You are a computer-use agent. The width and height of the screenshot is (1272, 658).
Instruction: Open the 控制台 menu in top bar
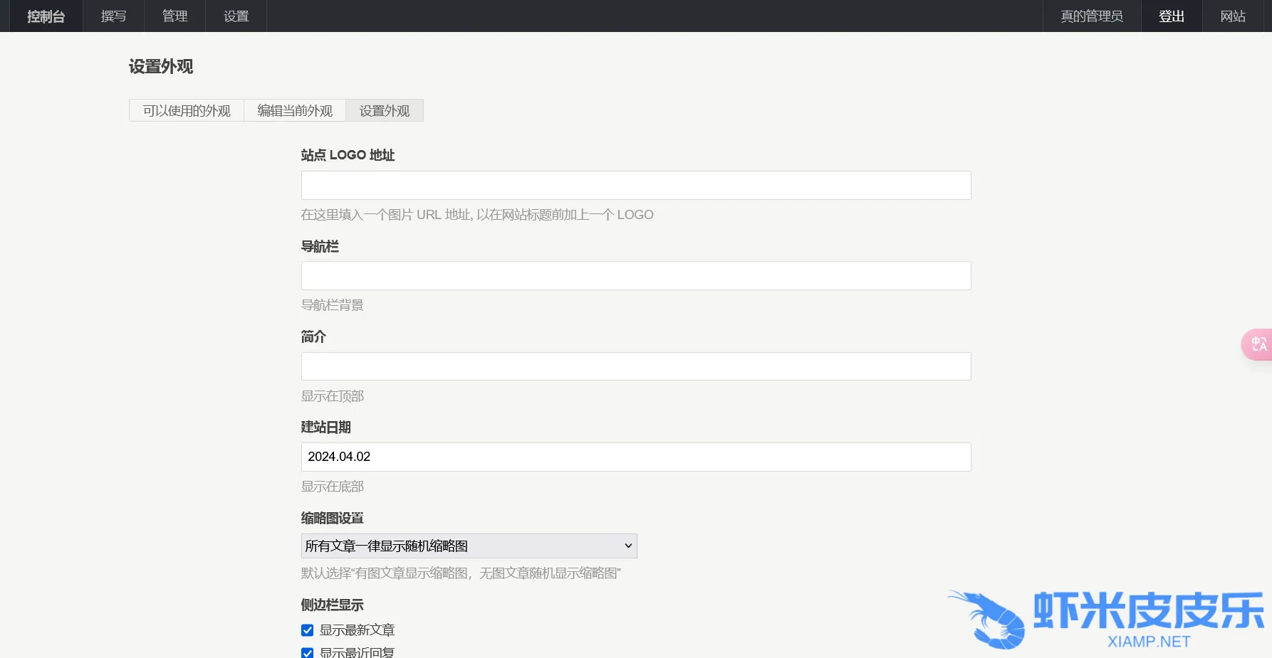click(46, 16)
